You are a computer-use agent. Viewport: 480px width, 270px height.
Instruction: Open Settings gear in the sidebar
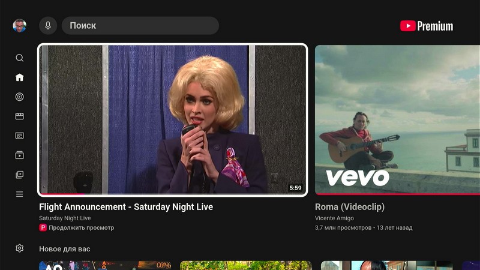[x=20, y=248]
